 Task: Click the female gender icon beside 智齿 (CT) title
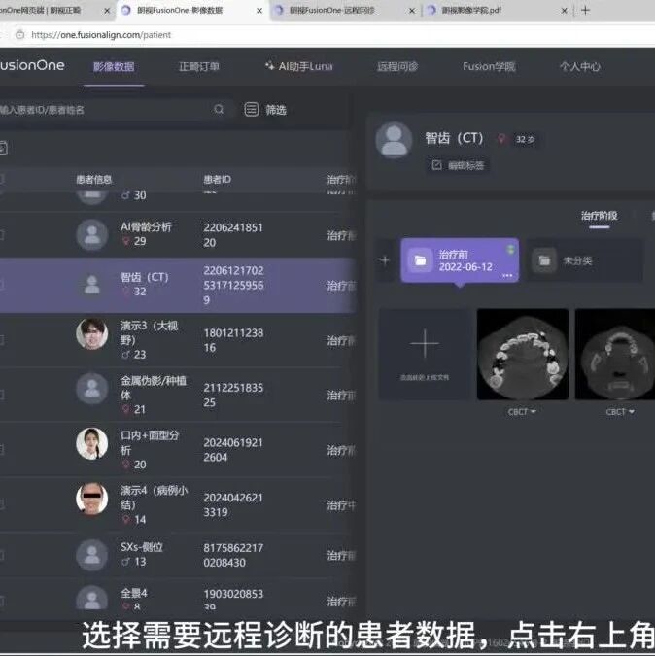point(501,138)
